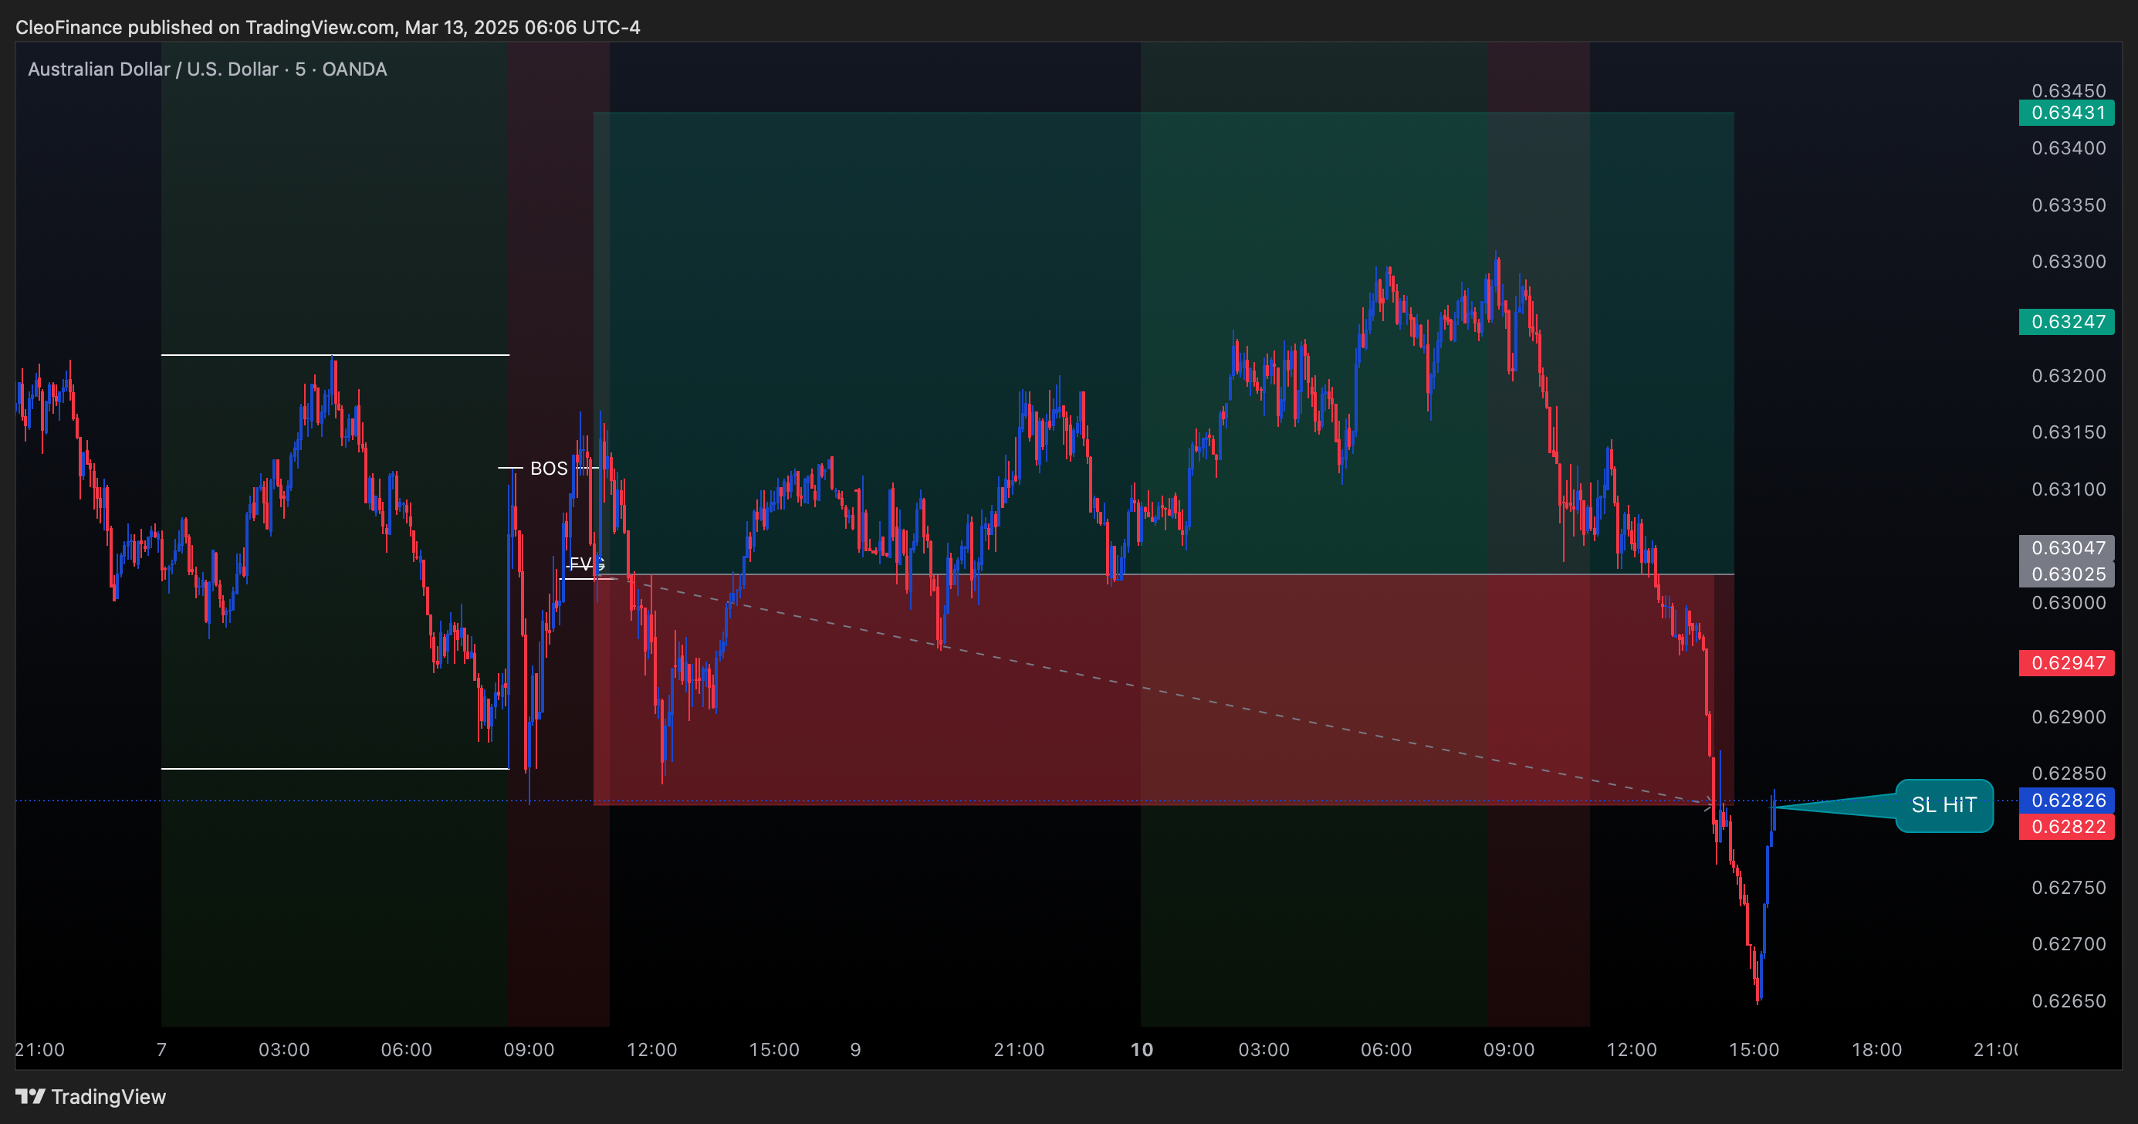Click the 0.63200 price axis label

click(2069, 375)
